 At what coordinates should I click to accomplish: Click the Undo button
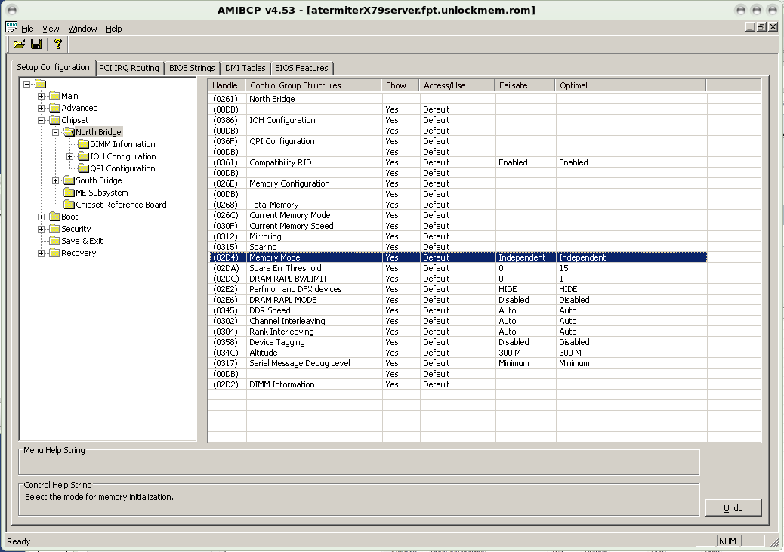click(x=733, y=508)
